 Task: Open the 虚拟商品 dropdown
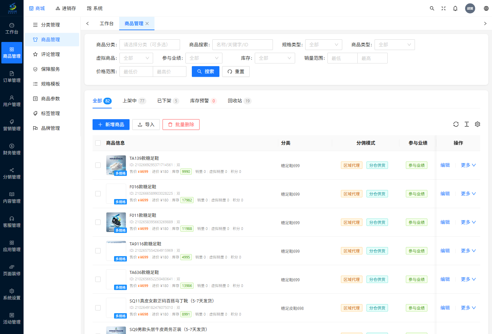[136, 58]
